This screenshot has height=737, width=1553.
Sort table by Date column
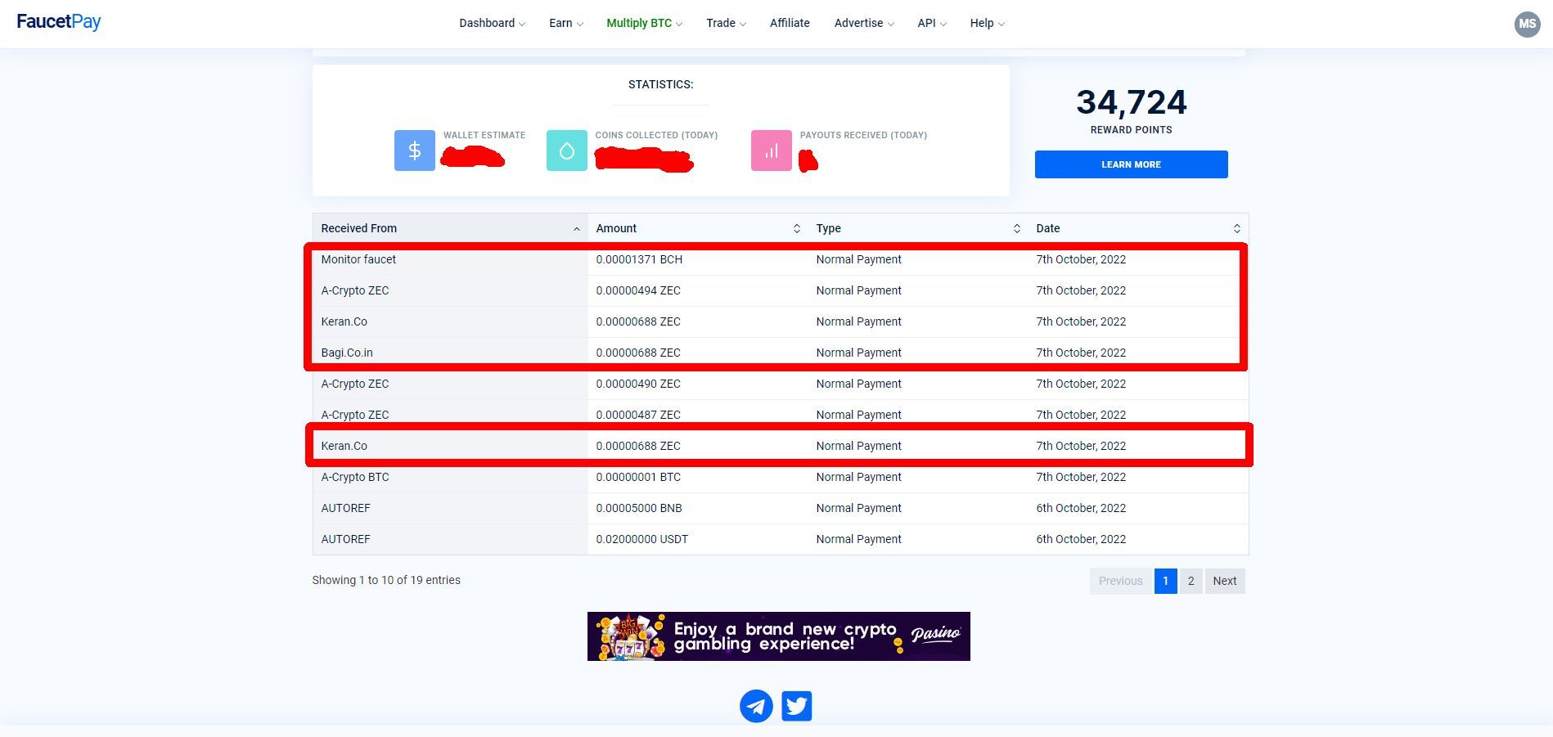tap(1138, 228)
